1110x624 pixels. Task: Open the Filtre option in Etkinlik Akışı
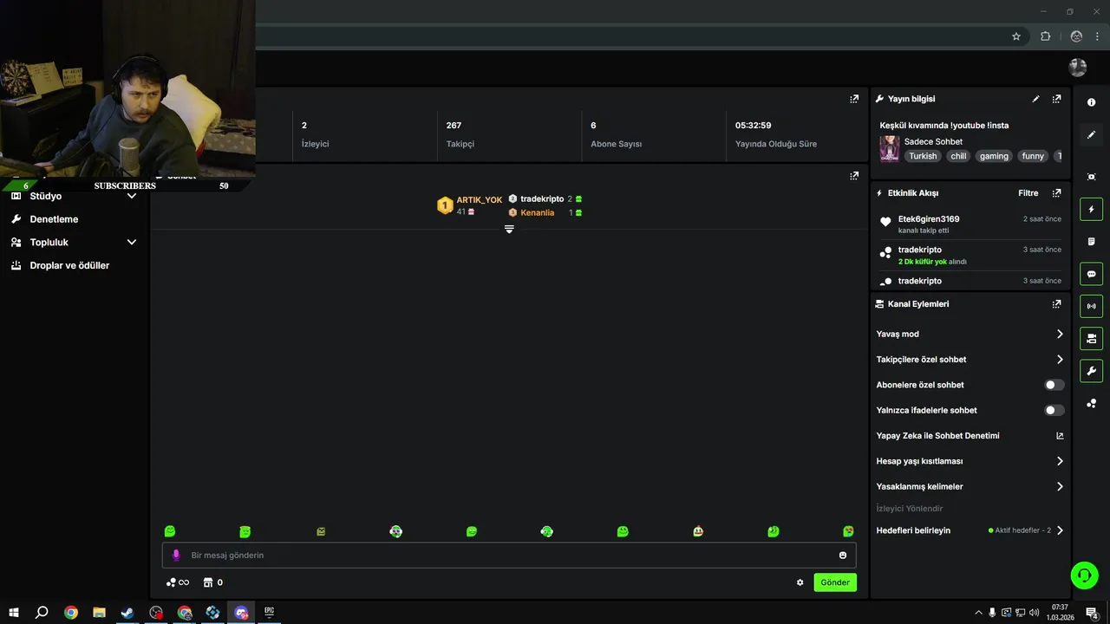[x=1028, y=193]
